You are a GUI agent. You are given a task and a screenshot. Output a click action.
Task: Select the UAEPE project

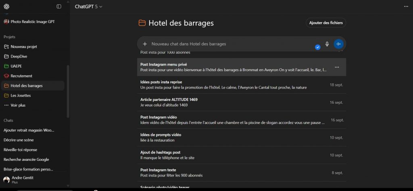click(x=16, y=66)
